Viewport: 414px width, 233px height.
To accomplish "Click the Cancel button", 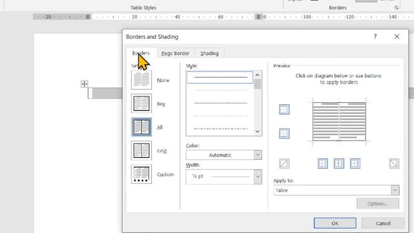I will coord(383,223).
